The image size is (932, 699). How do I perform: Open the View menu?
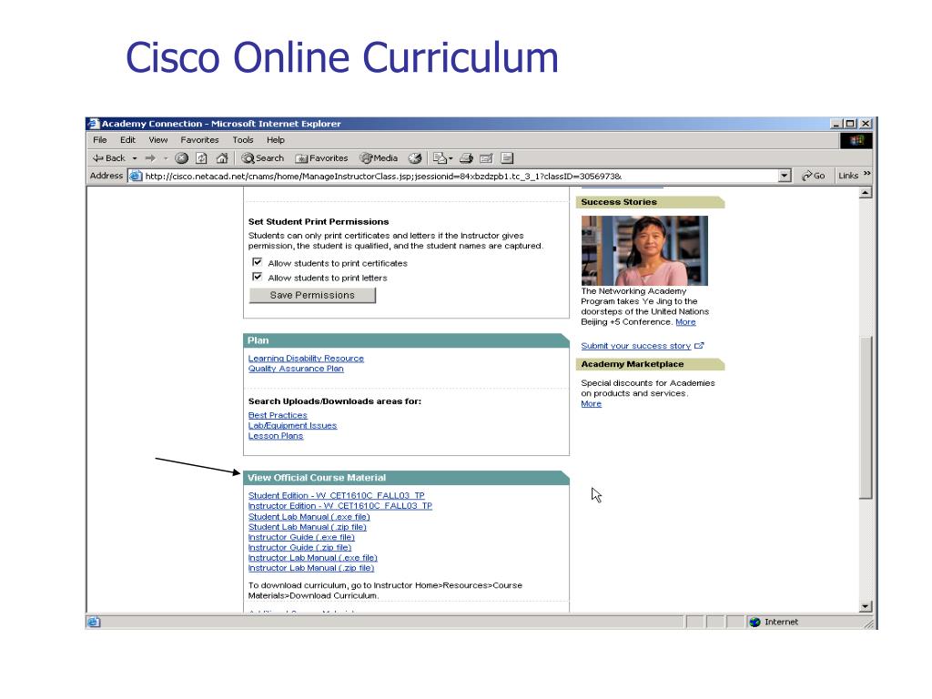point(158,140)
